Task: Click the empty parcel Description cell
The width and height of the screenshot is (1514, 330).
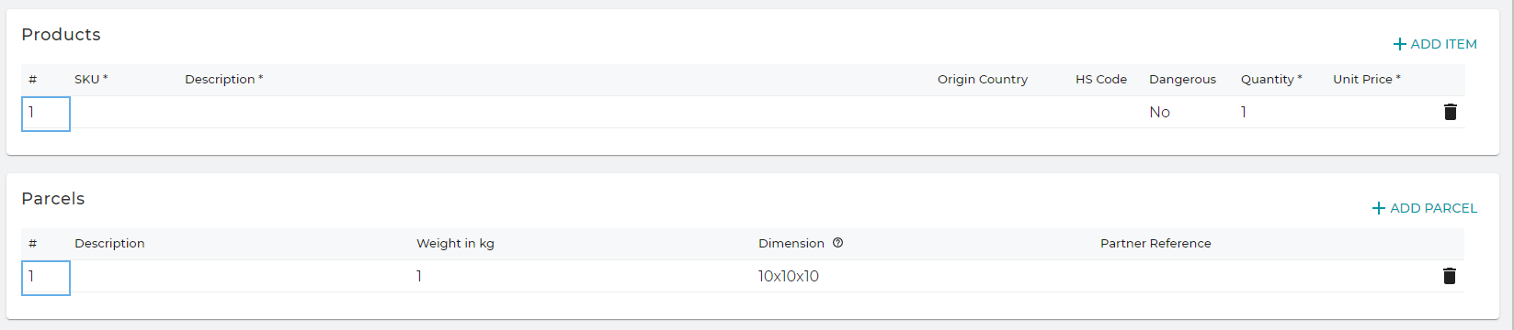Action: 238,276
